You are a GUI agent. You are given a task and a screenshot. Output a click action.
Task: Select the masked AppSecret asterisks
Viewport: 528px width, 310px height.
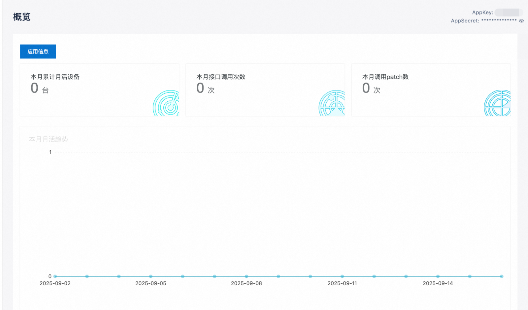tap(499, 20)
